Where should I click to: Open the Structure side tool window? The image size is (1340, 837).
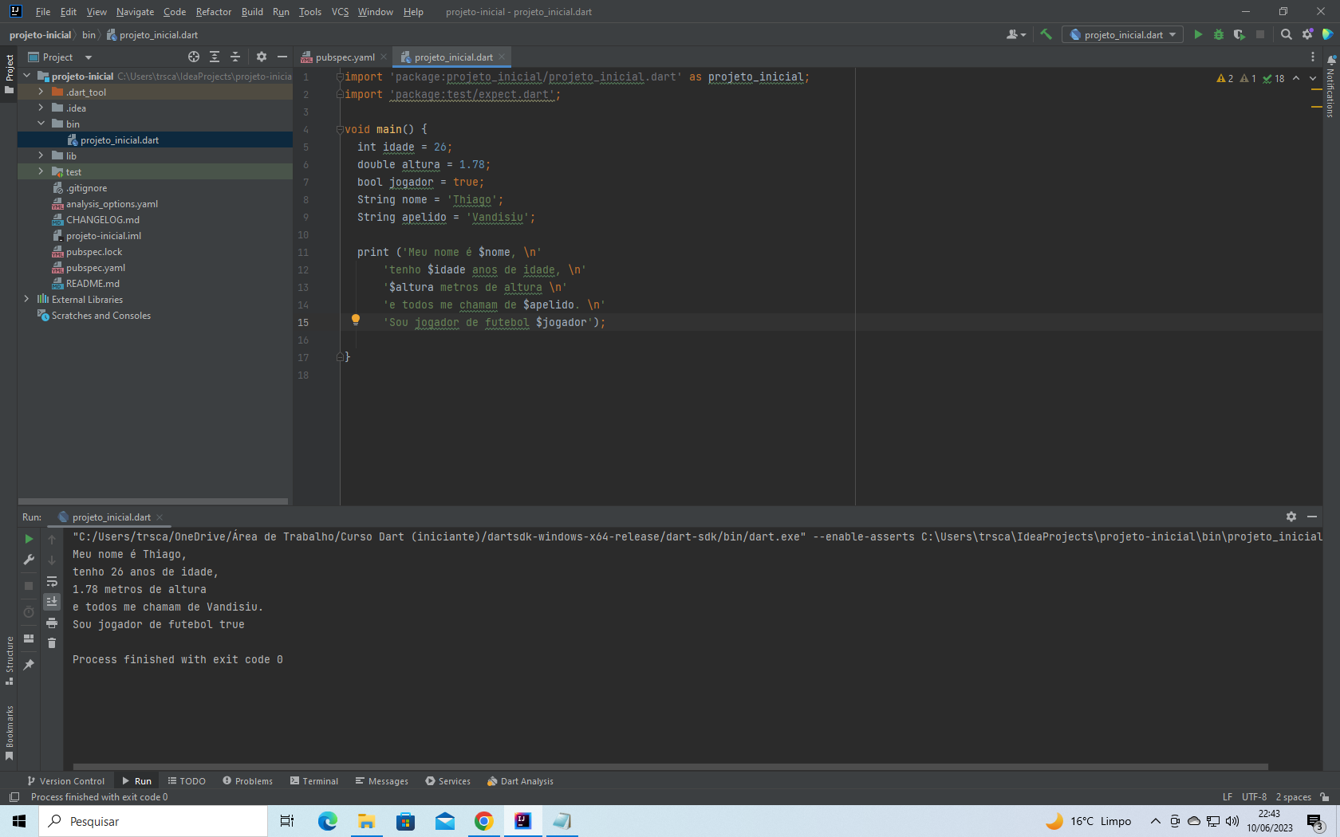[x=9, y=660]
